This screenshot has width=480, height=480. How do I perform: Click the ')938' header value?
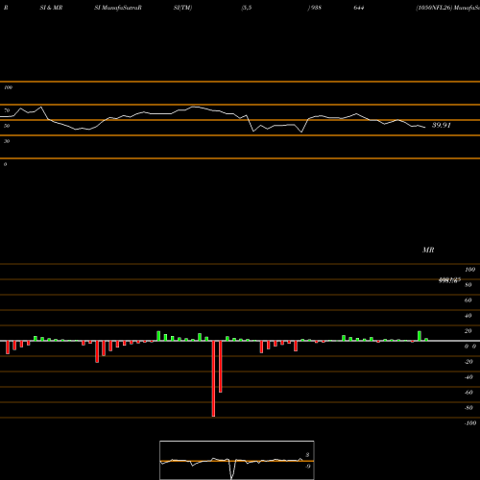click(314, 8)
